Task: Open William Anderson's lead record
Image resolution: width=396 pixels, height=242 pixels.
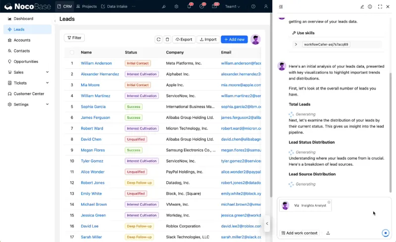Action: (96, 63)
